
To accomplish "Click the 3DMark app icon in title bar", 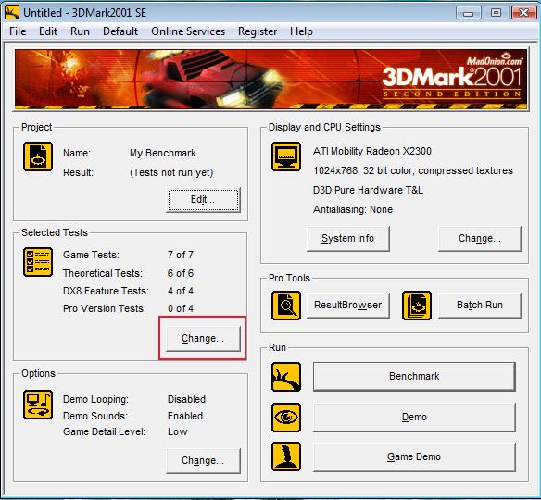I will click(x=12, y=13).
